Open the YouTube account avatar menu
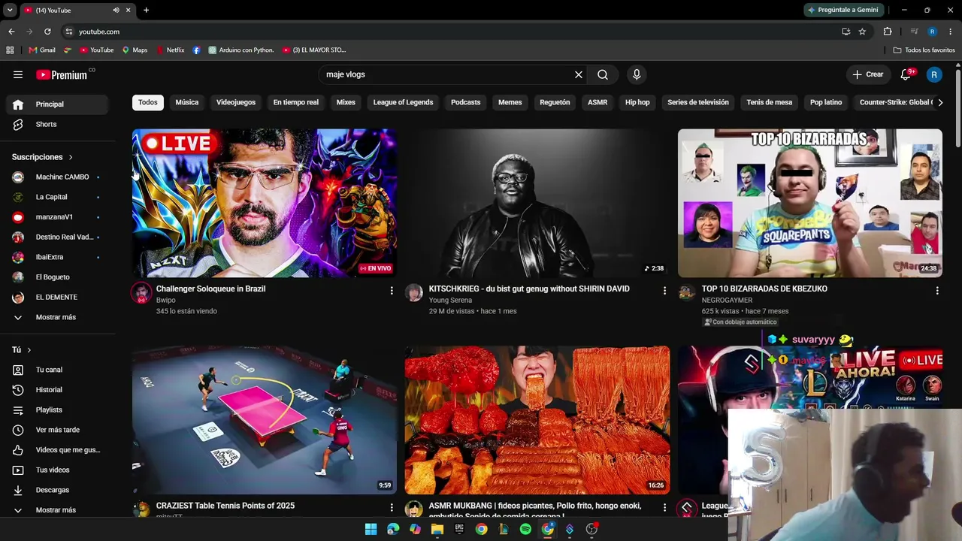 (934, 74)
